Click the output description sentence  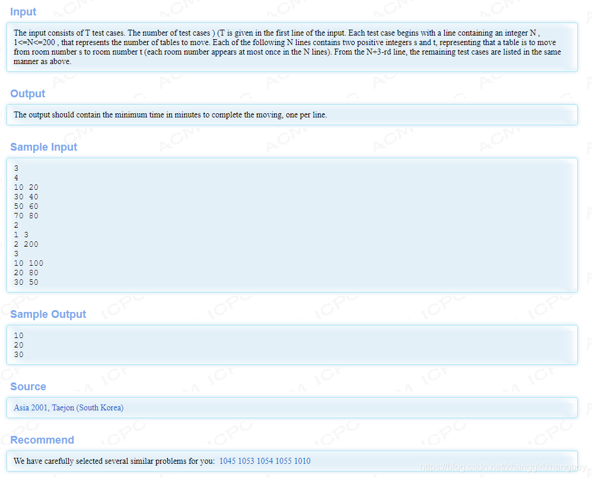(170, 115)
